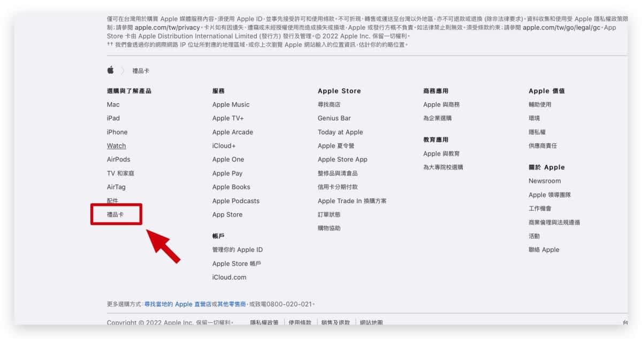Open Apple 夏令營 link
Image resolution: width=642 pixels, height=339 pixels.
click(336, 146)
